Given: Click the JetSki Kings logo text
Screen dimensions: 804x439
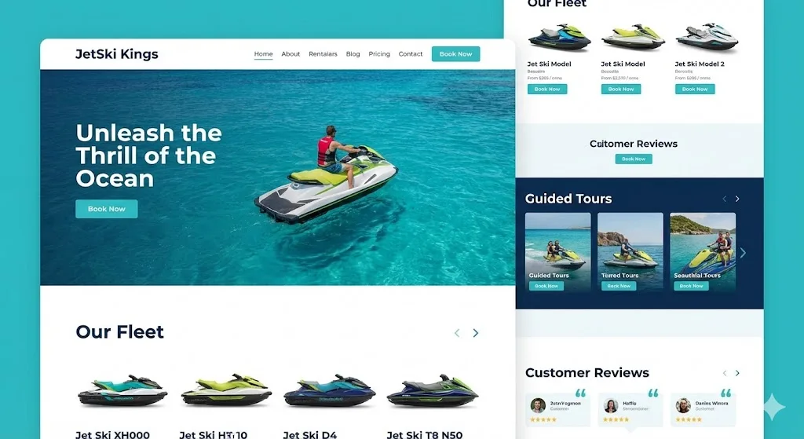Looking at the screenshot, I should click(x=117, y=54).
